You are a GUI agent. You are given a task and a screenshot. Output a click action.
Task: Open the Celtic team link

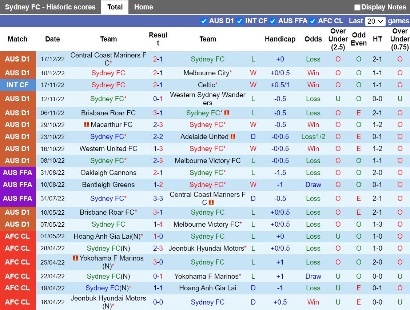(206, 85)
